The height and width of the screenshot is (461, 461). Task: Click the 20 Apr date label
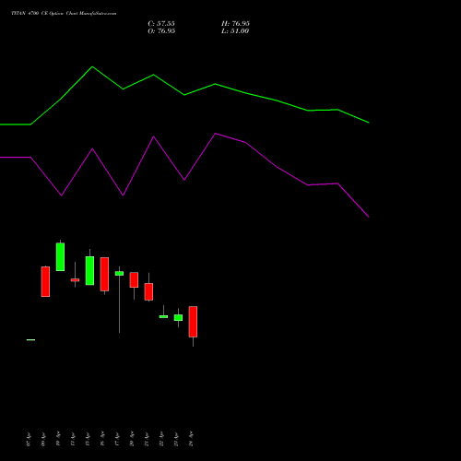132,439
